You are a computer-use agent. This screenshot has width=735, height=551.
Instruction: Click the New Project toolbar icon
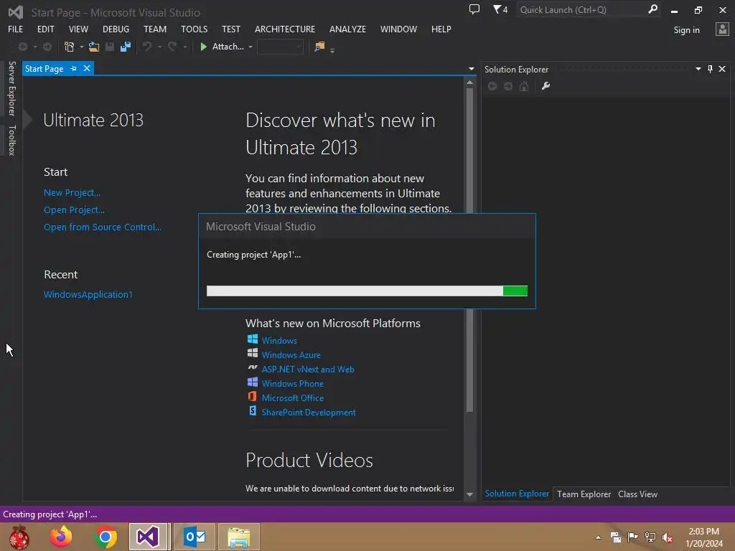[x=70, y=47]
